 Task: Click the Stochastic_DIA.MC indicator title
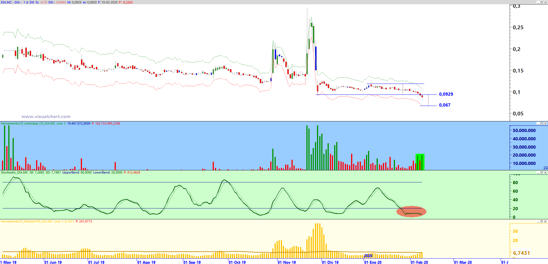[15, 173]
